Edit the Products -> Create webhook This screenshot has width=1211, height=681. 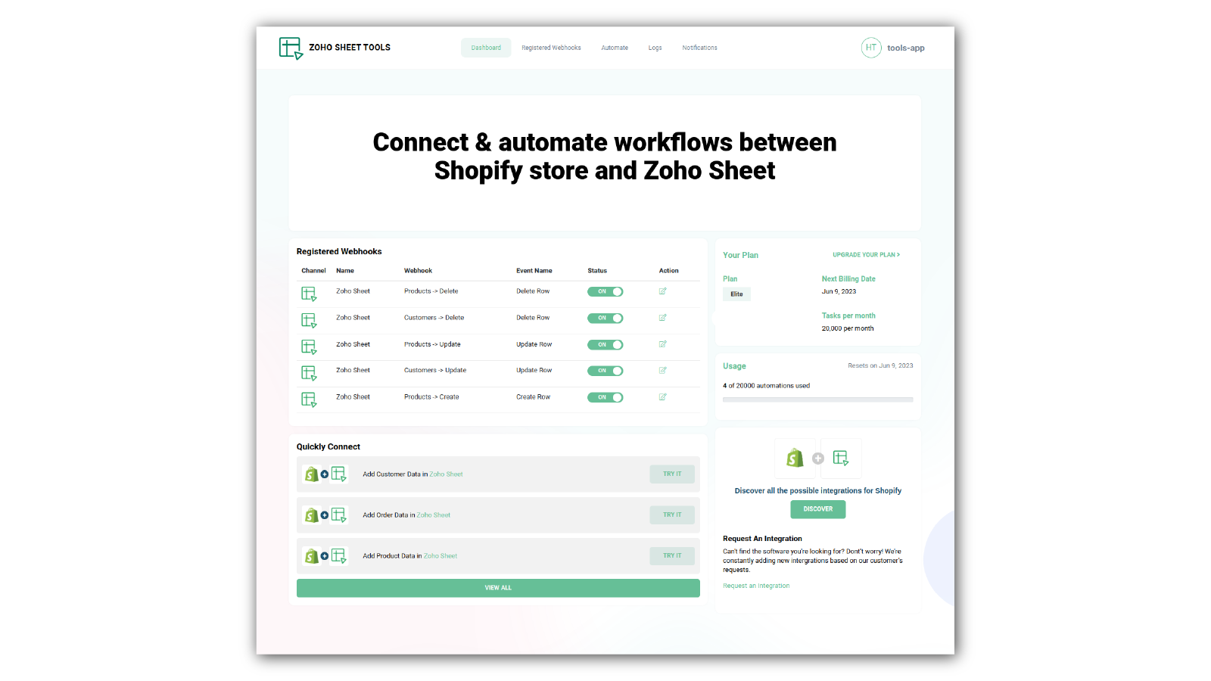662,397
